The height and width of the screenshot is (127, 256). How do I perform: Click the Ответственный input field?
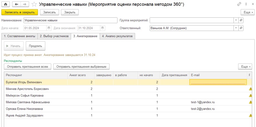192,28
